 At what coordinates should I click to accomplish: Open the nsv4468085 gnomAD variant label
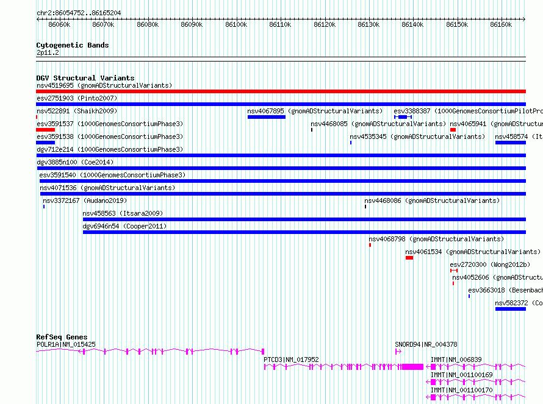pos(378,124)
